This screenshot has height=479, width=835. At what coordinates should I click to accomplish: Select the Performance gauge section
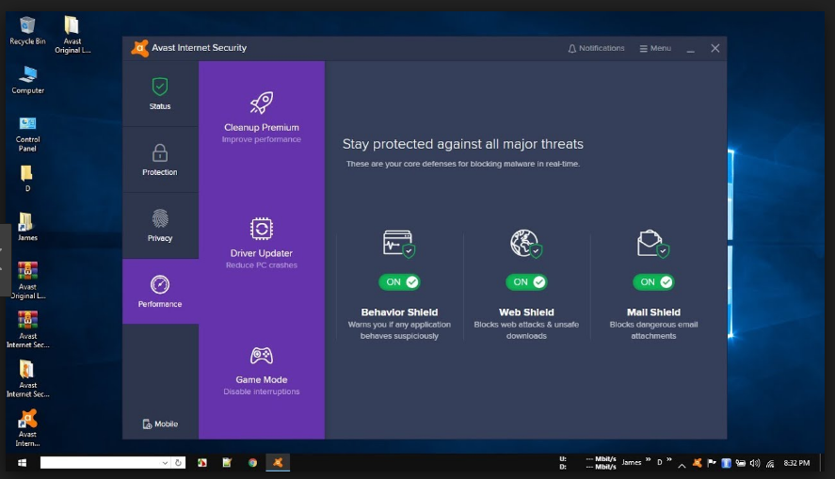coord(160,291)
